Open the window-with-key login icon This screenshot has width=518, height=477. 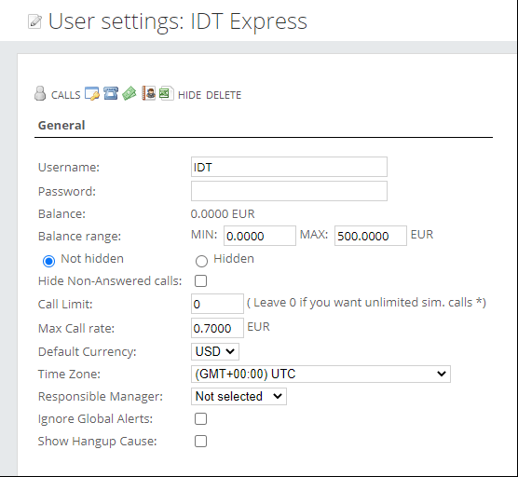coord(92,93)
